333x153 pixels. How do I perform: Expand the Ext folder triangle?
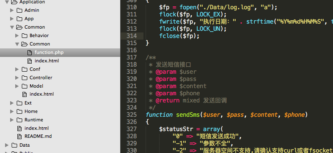(12, 103)
